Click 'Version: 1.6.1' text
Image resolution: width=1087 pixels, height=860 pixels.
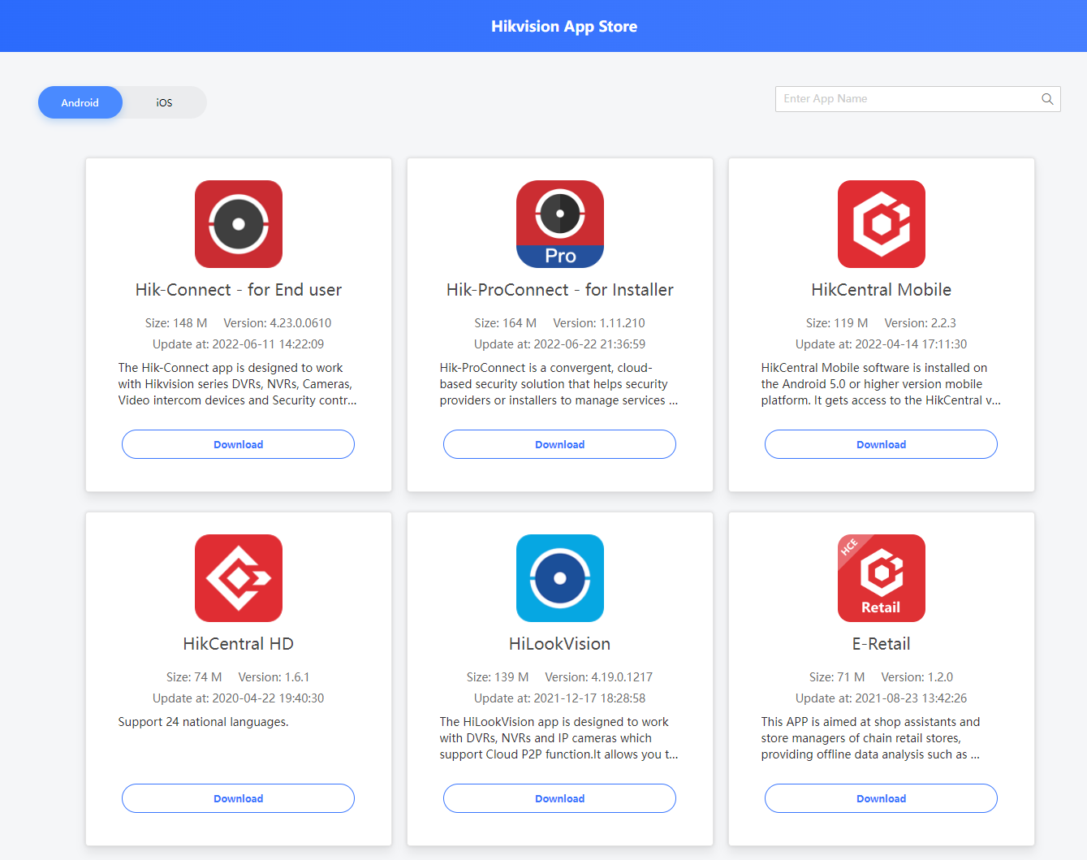click(x=274, y=677)
